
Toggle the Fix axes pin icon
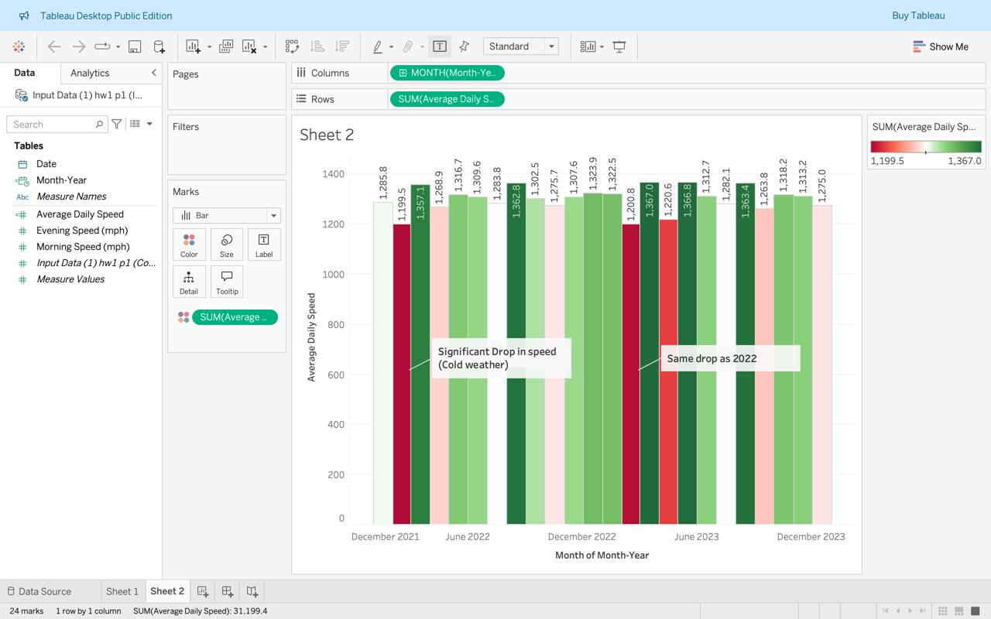click(465, 46)
